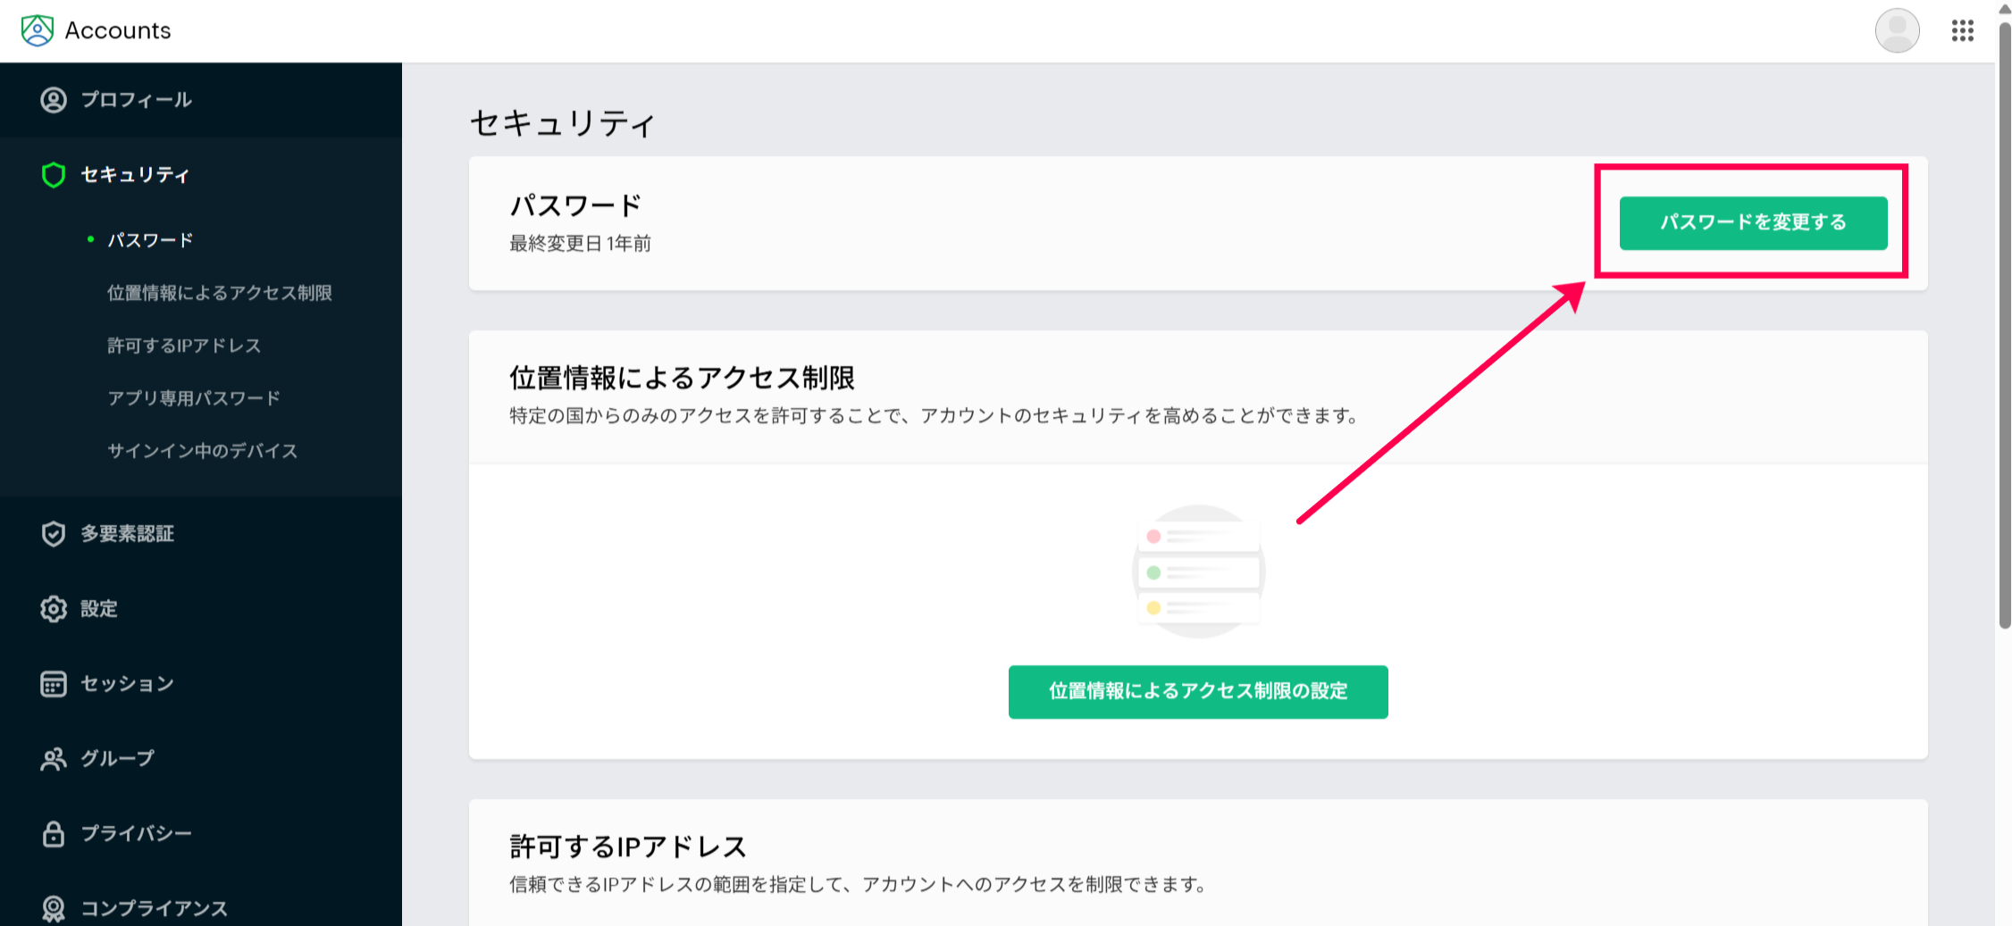Screen dimensions: 2012x926
Task: Click the コンプライアンス badge icon
Action: pyautogui.click(x=54, y=908)
